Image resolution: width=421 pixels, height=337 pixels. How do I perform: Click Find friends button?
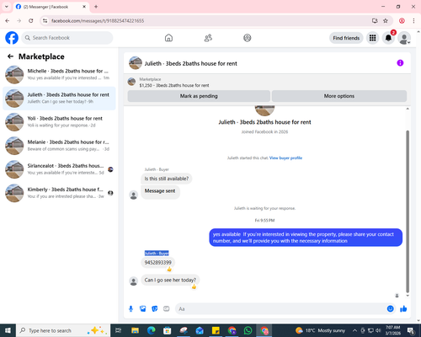(346, 38)
